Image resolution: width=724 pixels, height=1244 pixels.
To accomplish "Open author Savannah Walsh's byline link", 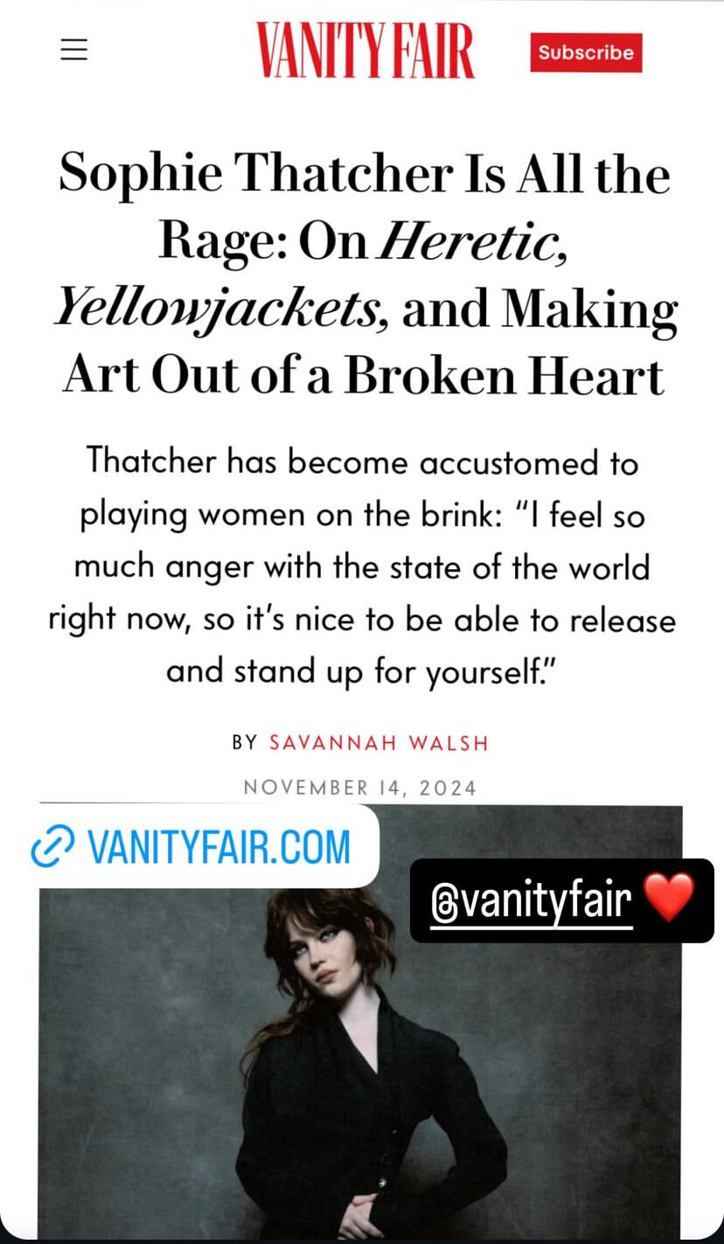I will click(x=378, y=743).
